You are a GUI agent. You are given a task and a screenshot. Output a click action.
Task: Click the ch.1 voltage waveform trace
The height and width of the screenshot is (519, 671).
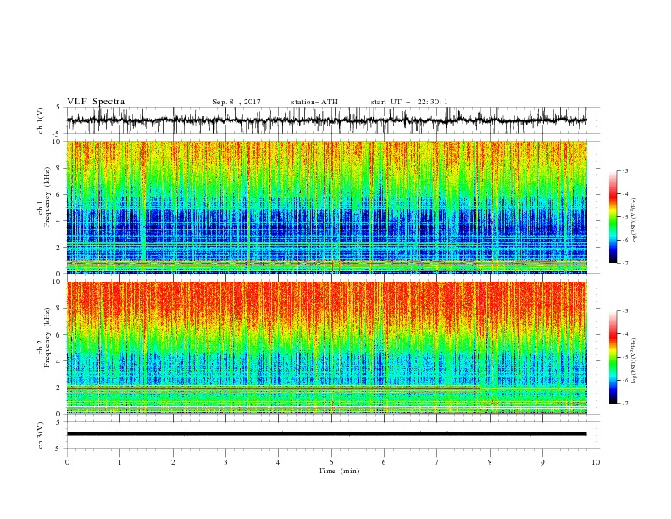point(327,120)
